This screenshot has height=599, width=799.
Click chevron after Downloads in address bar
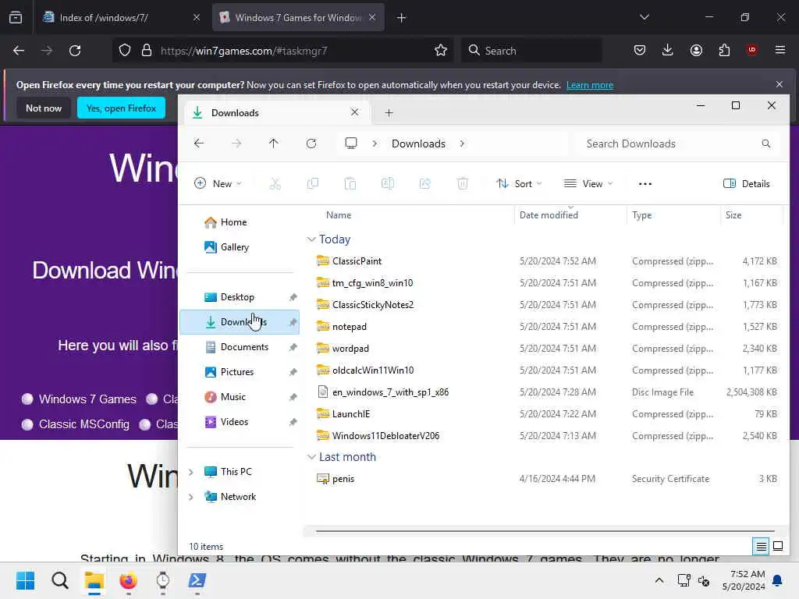(462, 144)
